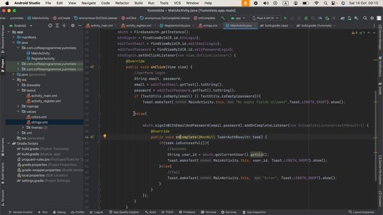
Task: Open the Refactor menu
Action: tap(122, 3)
